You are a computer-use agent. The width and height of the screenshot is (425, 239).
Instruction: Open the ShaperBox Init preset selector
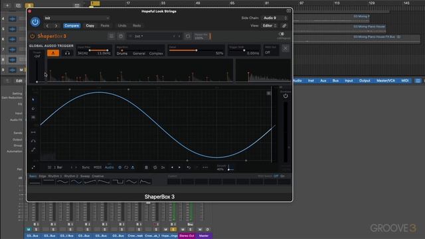pyautogui.click(x=155, y=37)
